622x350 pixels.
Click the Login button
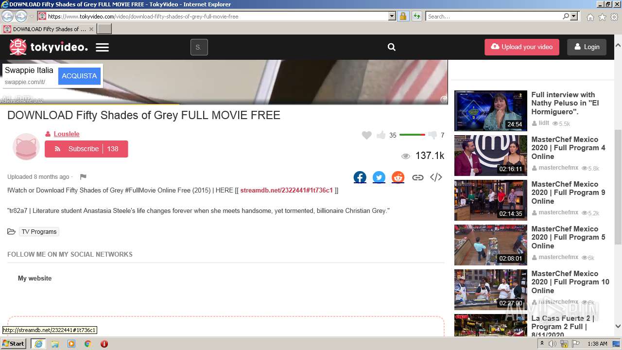point(587,47)
